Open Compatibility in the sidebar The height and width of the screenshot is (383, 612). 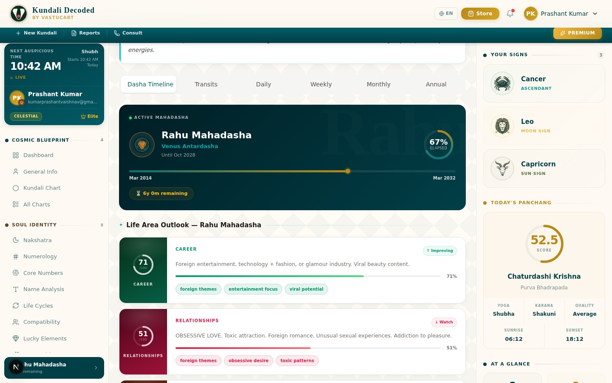pos(42,322)
